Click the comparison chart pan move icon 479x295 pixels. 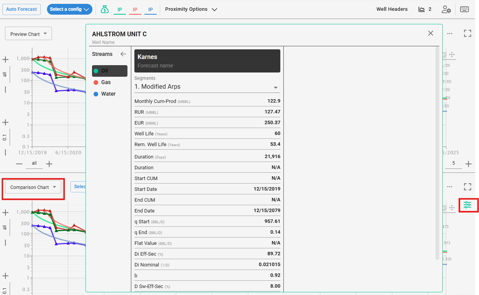click(x=452, y=207)
